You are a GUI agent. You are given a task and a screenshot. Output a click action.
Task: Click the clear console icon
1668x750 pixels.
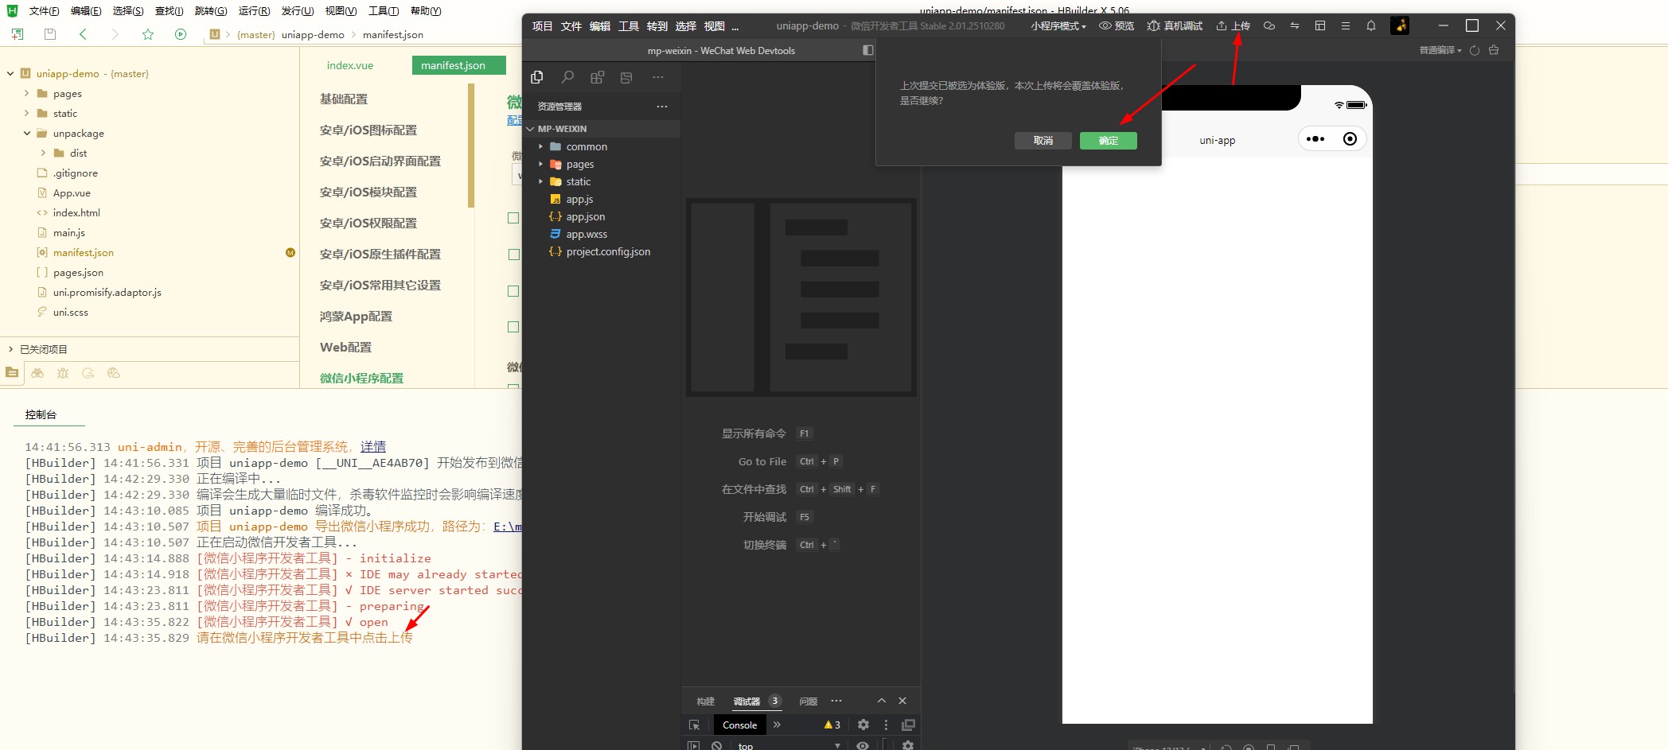click(717, 745)
